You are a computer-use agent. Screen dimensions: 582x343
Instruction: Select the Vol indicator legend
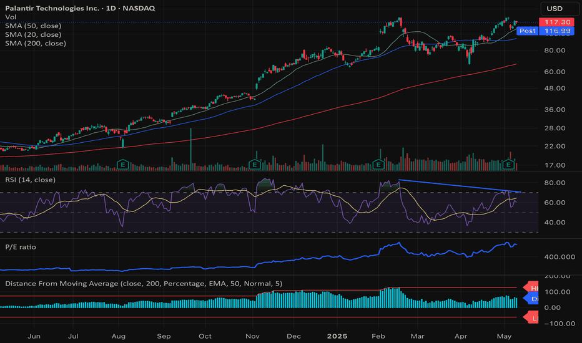tap(11, 17)
